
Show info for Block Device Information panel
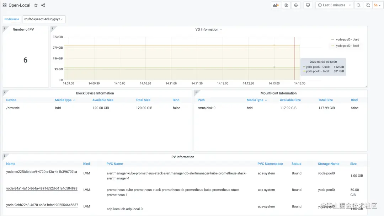4,92
